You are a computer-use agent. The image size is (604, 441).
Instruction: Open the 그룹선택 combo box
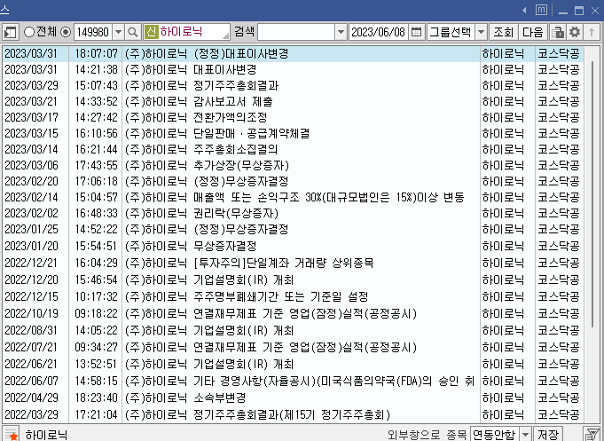(457, 32)
